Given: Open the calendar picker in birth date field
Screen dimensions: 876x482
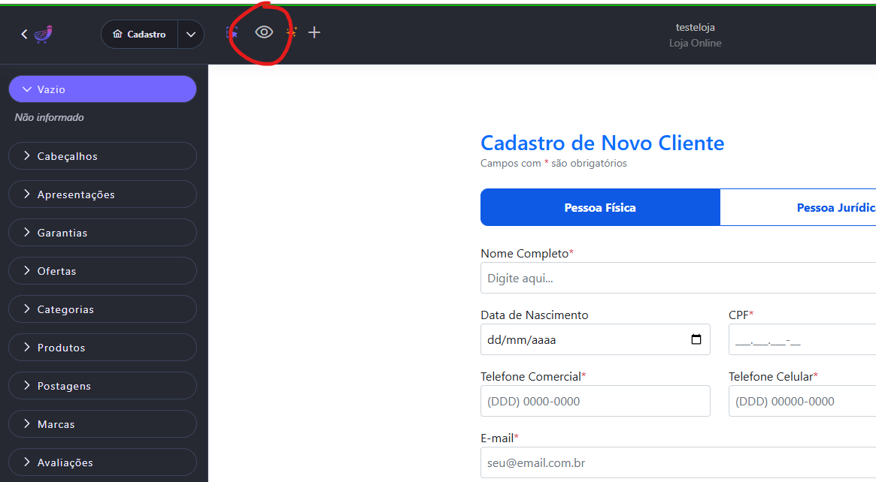Looking at the screenshot, I should (696, 339).
